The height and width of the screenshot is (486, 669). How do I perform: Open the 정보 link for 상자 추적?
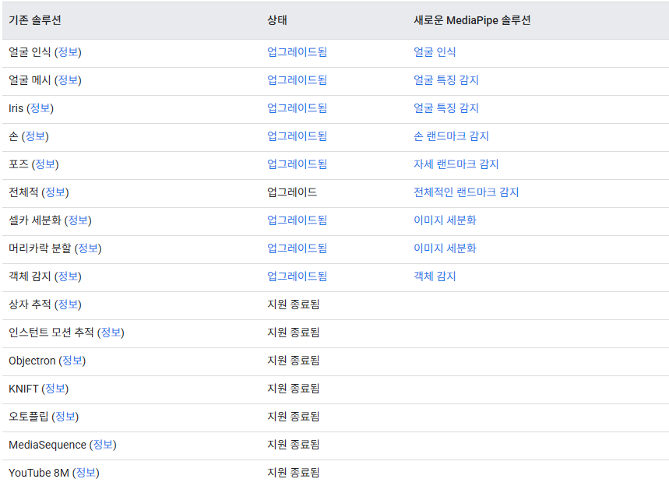pos(68,305)
